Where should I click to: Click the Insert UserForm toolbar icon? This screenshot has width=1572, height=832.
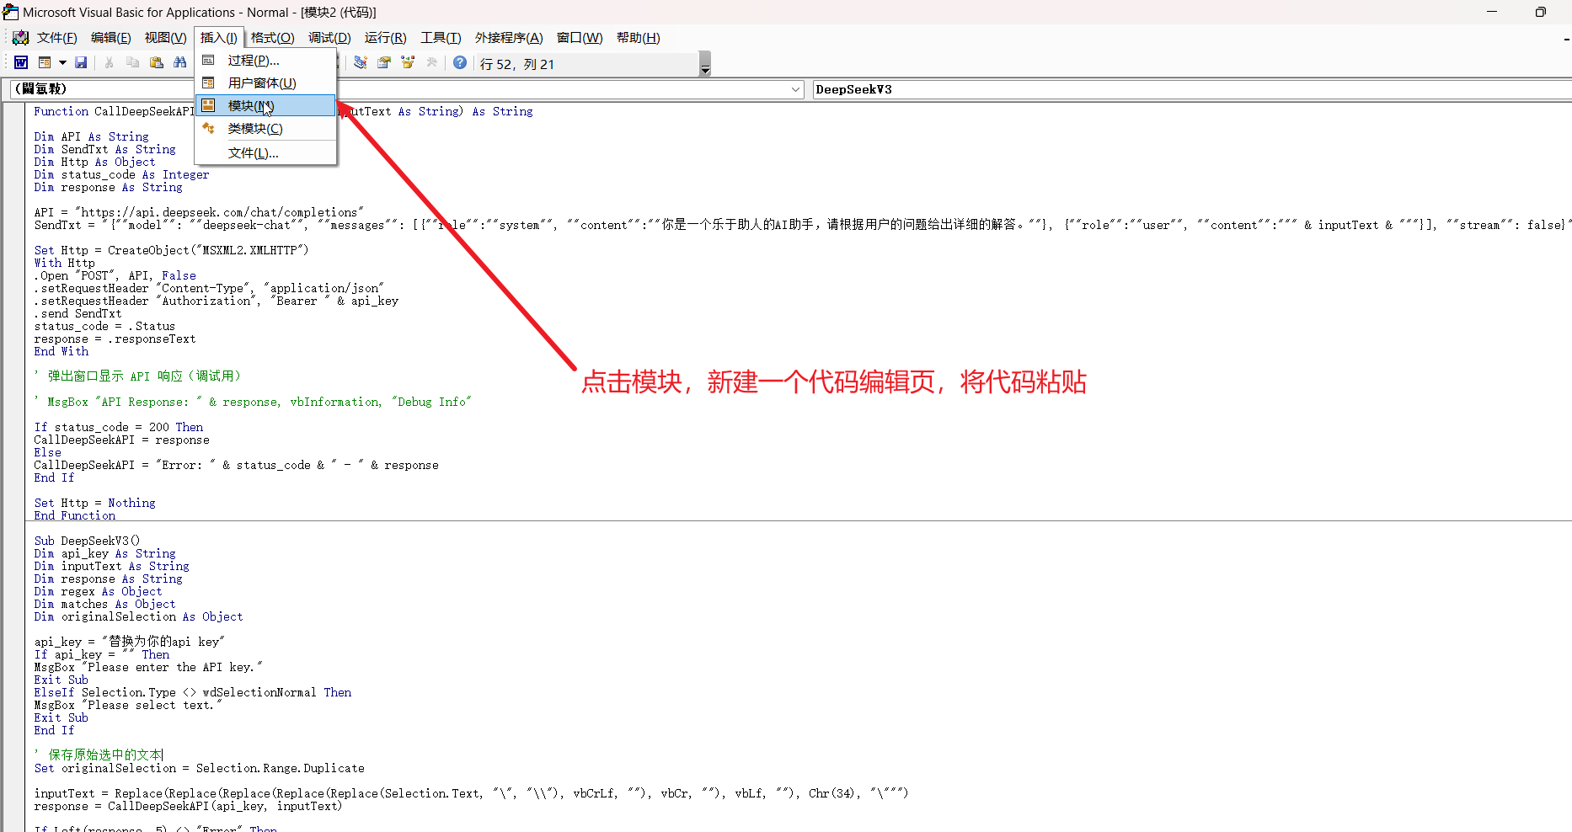[45, 62]
